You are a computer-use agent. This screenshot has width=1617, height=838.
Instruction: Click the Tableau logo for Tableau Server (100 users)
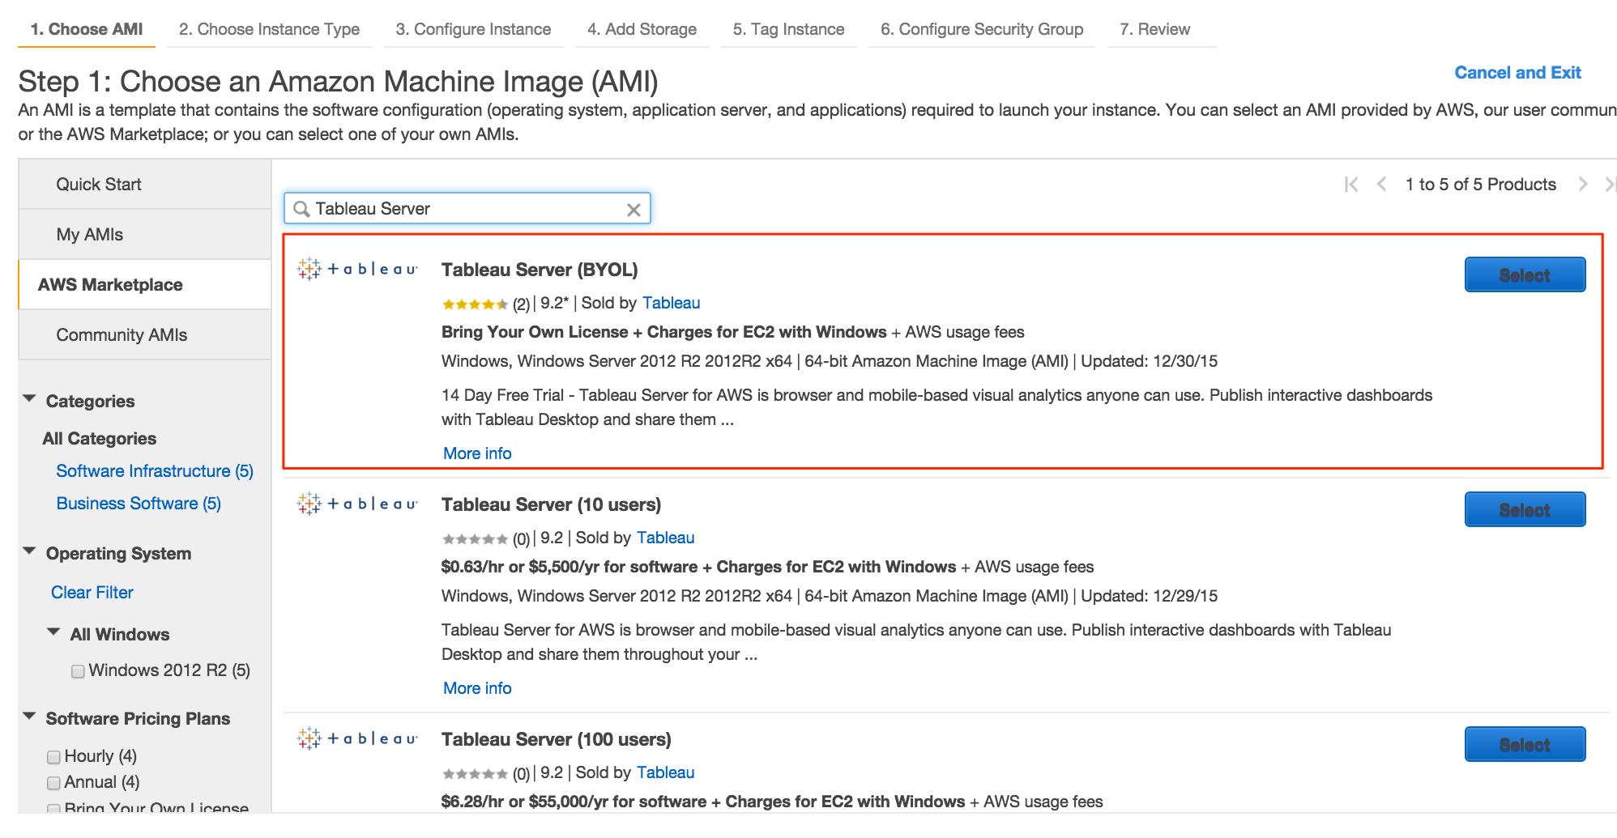[357, 738]
